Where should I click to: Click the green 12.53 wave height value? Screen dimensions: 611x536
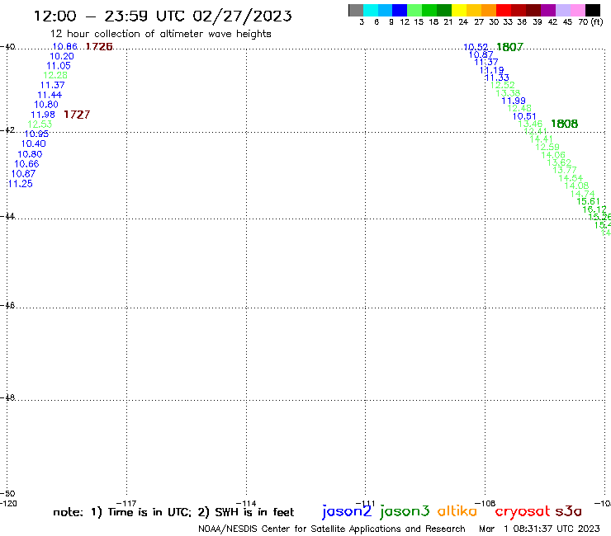pos(40,125)
